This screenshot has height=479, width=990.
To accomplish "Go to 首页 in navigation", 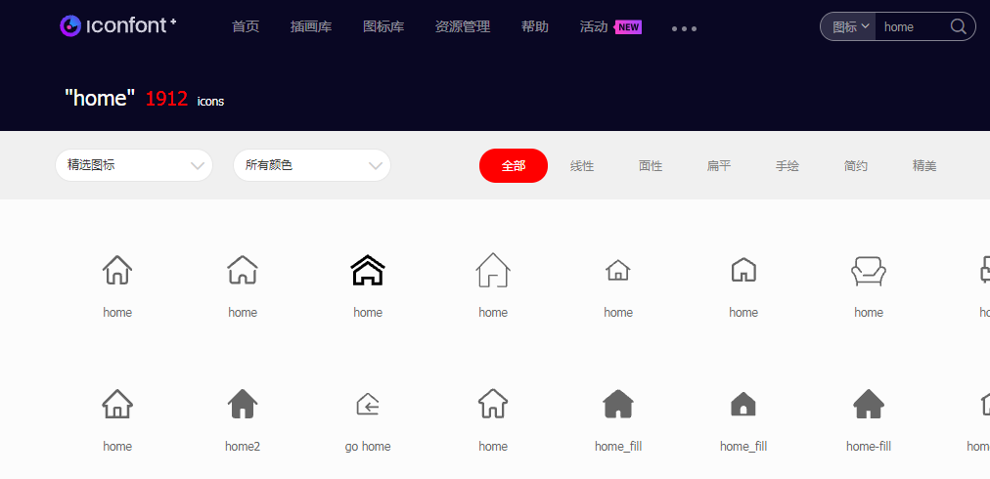I will (246, 27).
